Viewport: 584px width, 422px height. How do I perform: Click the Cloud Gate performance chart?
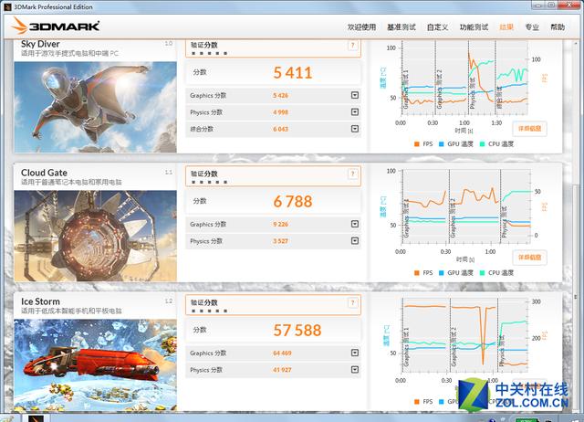[x=466, y=206]
